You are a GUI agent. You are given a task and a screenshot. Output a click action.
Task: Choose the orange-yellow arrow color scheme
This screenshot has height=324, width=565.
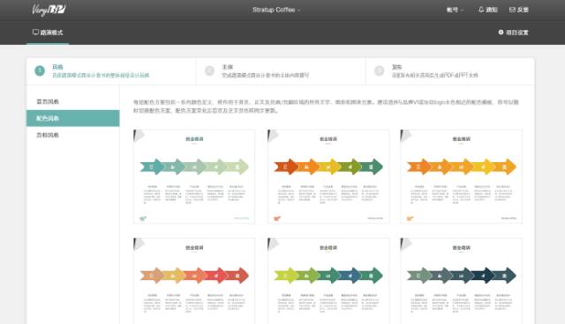(461, 177)
